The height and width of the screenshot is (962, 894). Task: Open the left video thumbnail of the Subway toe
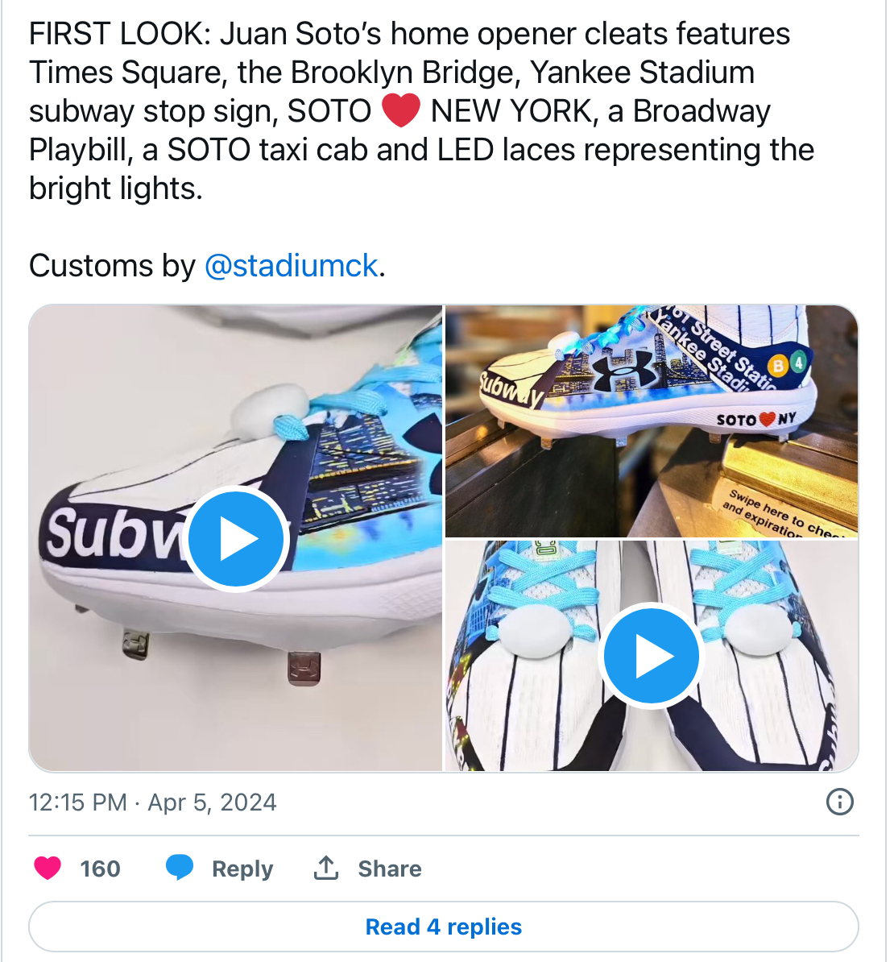click(235, 538)
